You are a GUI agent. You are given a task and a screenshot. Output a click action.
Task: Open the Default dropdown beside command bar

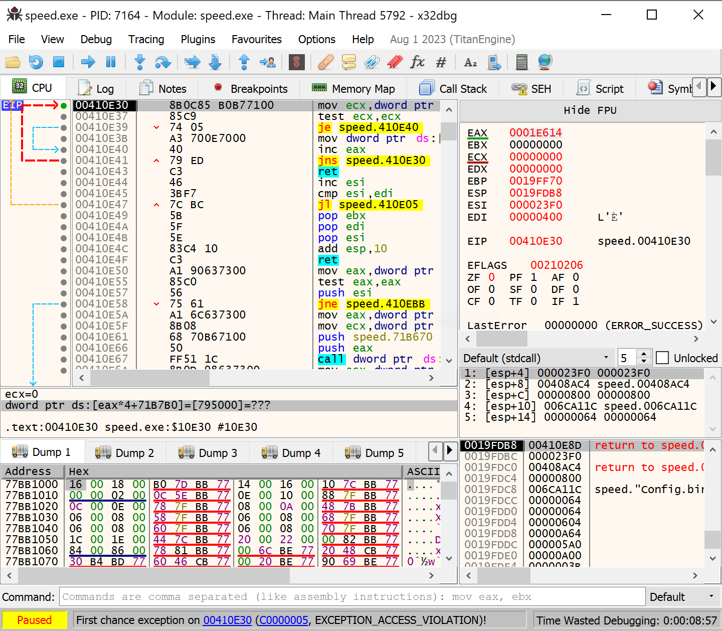pos(682,597)
